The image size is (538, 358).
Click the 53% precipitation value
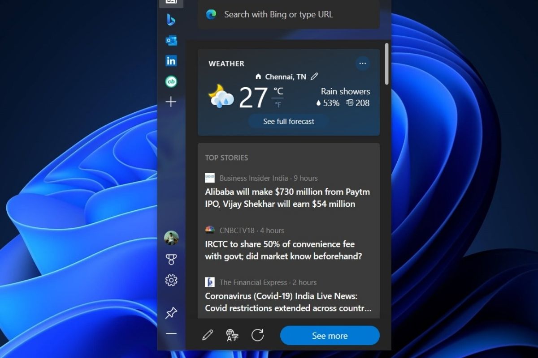coord(331,103)
